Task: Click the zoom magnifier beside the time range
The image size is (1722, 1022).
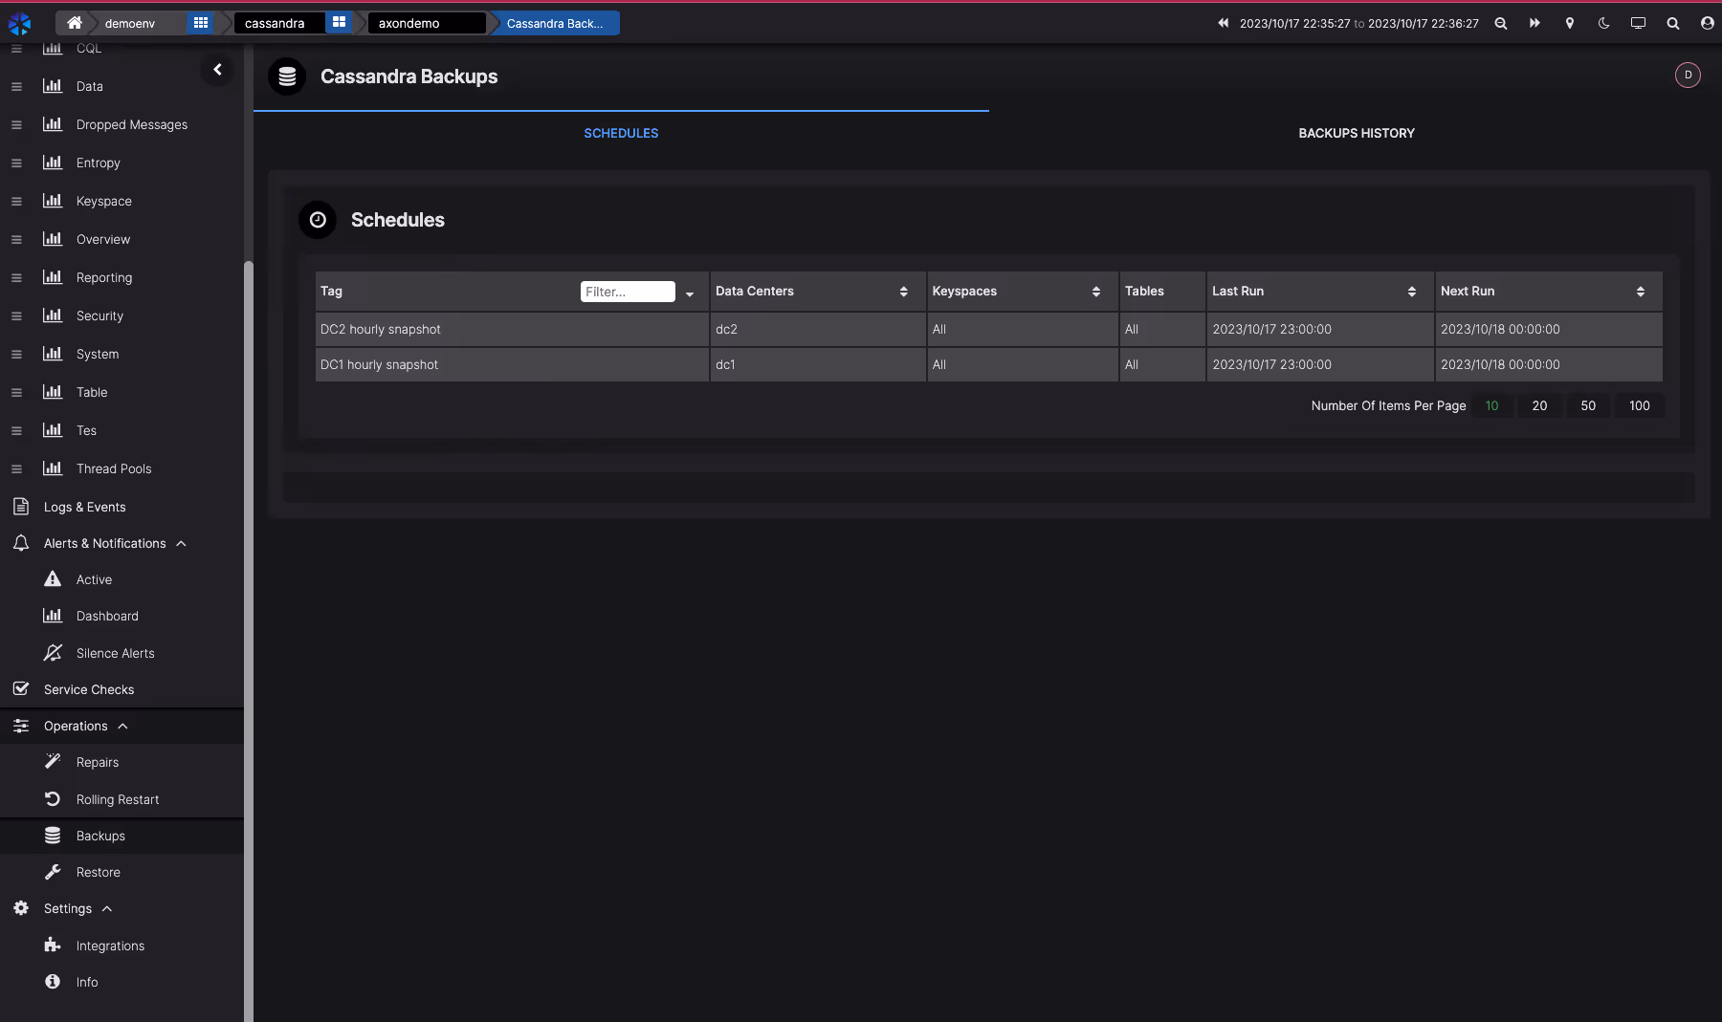Action: (1500, 23)
